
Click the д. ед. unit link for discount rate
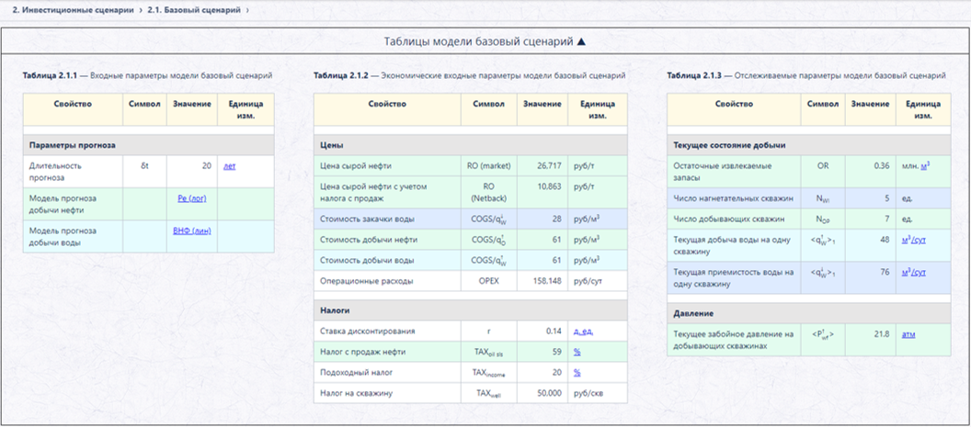pos(583,331)
